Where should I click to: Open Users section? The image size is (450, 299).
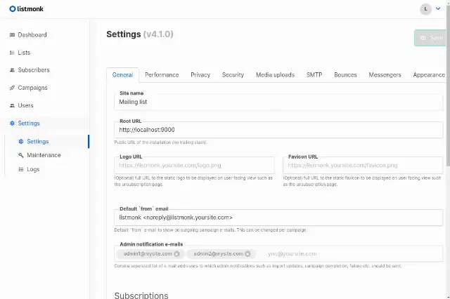[25, 106]
